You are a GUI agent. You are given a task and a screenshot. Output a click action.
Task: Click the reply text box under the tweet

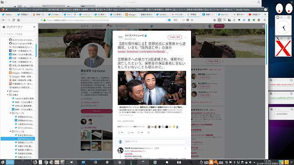click(x=155, y=142)
